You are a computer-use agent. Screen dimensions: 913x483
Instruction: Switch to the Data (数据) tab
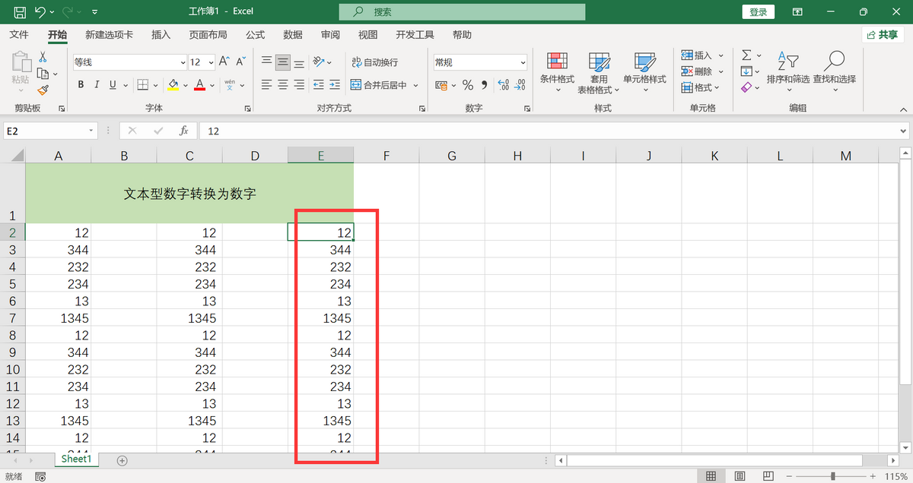click(293, 35)
